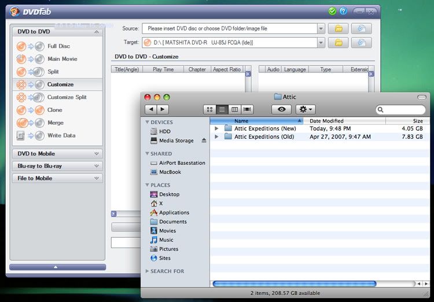Image resolution: width=434 pixels, height=302 pixels.
Task: Go forward in Finder window
Action: (x=163, y=109)
